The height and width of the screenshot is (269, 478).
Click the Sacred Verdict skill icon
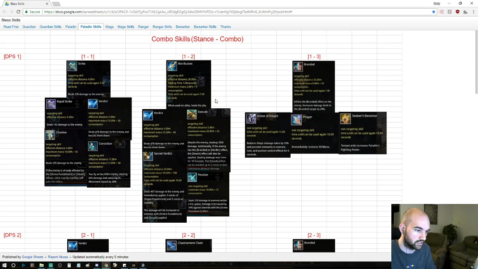click(148, 156)
